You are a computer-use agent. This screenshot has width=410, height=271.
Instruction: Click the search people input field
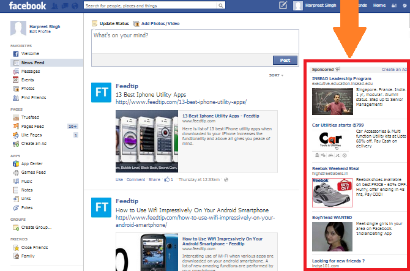[151, 6]
